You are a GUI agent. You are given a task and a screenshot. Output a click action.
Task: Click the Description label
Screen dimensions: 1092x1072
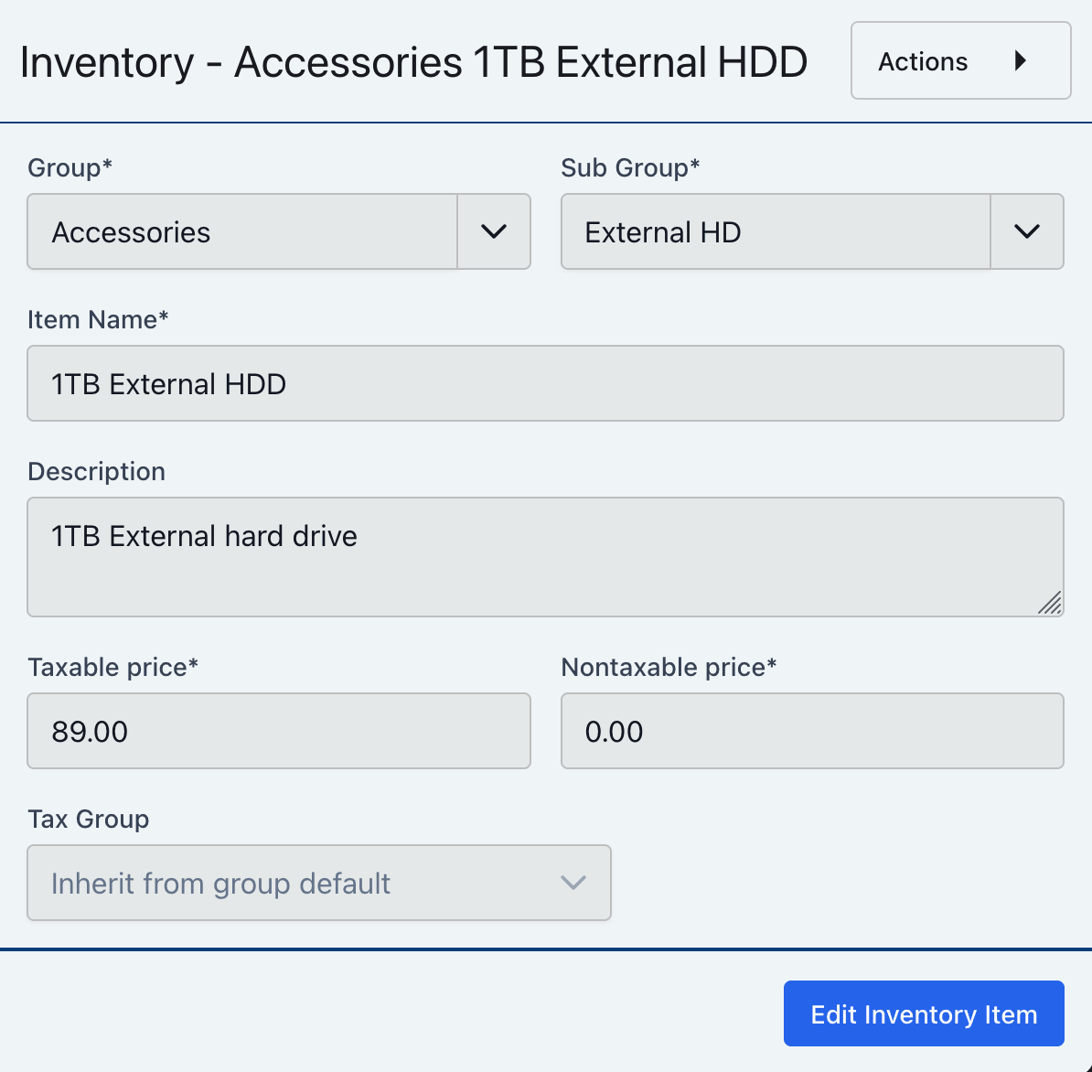(x=96, y=472)
